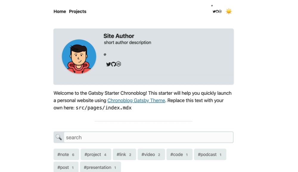Click the Node.js icon in author card
The height and width of the screenshot is (172, 298).
pos(119,64)
